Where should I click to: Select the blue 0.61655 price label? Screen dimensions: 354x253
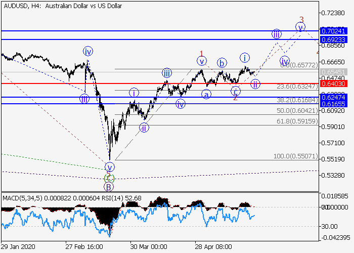point(333,104)
